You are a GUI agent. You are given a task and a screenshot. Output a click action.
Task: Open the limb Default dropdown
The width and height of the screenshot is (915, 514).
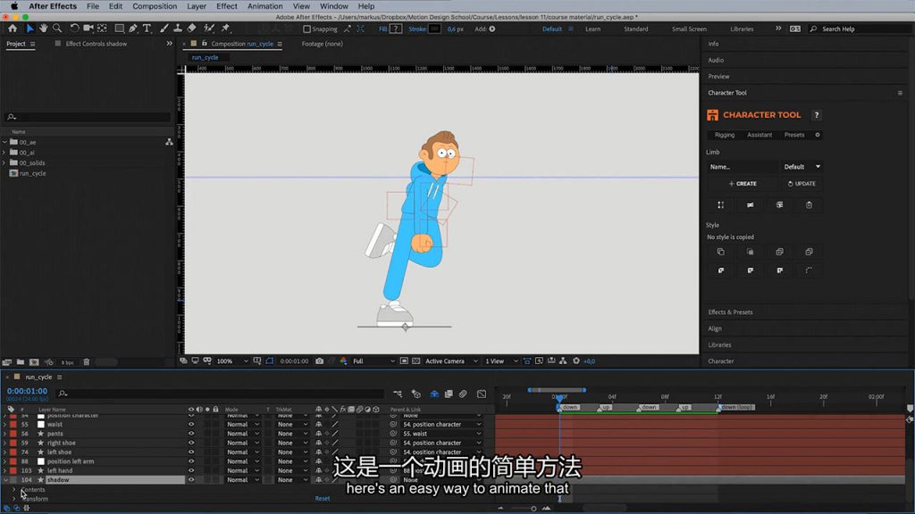point(802,167)
